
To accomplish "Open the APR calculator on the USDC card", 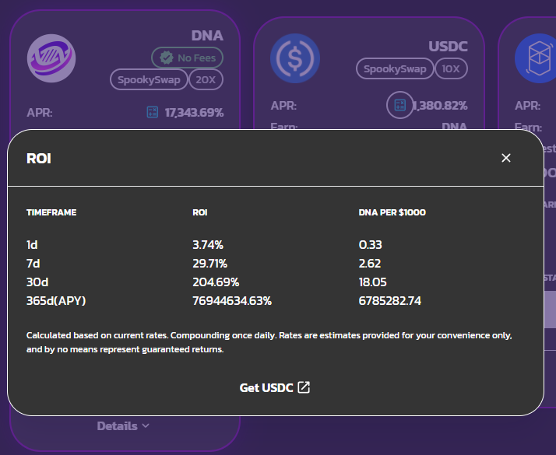I will [400, 105].
